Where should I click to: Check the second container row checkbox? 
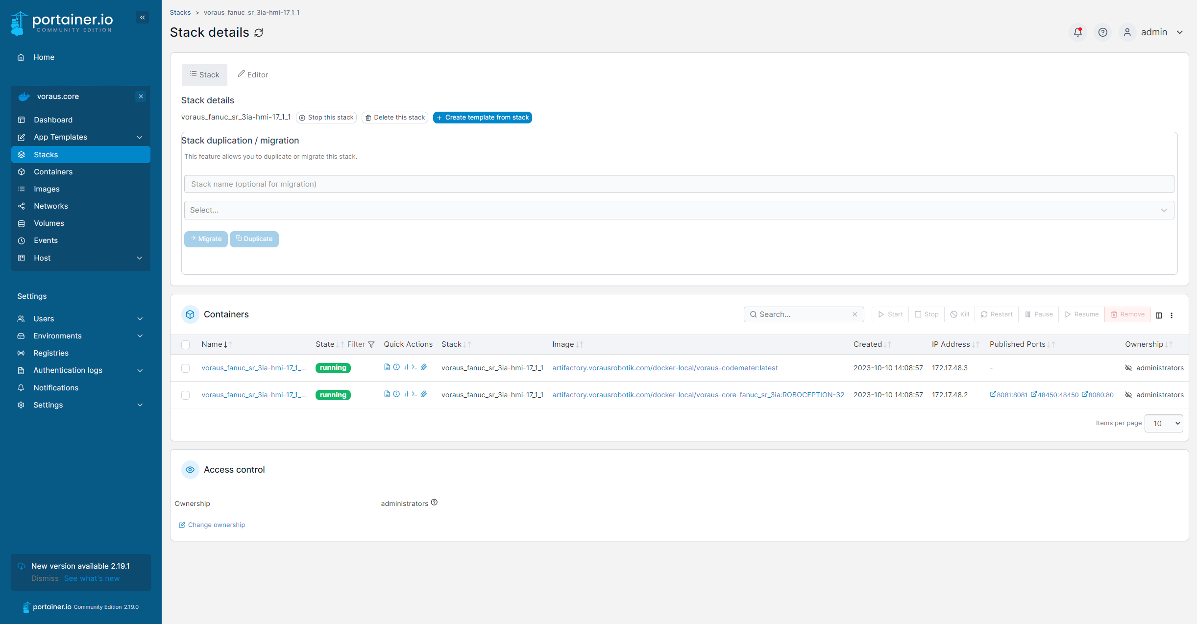click(185, 395)
